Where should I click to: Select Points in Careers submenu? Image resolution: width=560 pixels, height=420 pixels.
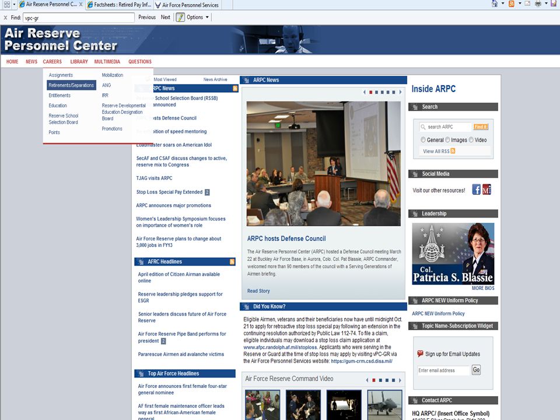click(x=54, y=132)
